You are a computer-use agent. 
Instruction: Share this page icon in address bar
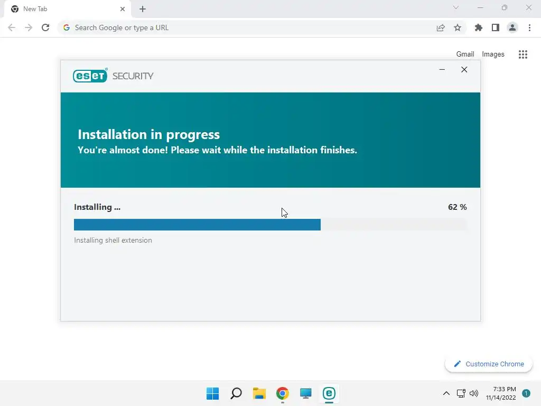tap(441, 27)
